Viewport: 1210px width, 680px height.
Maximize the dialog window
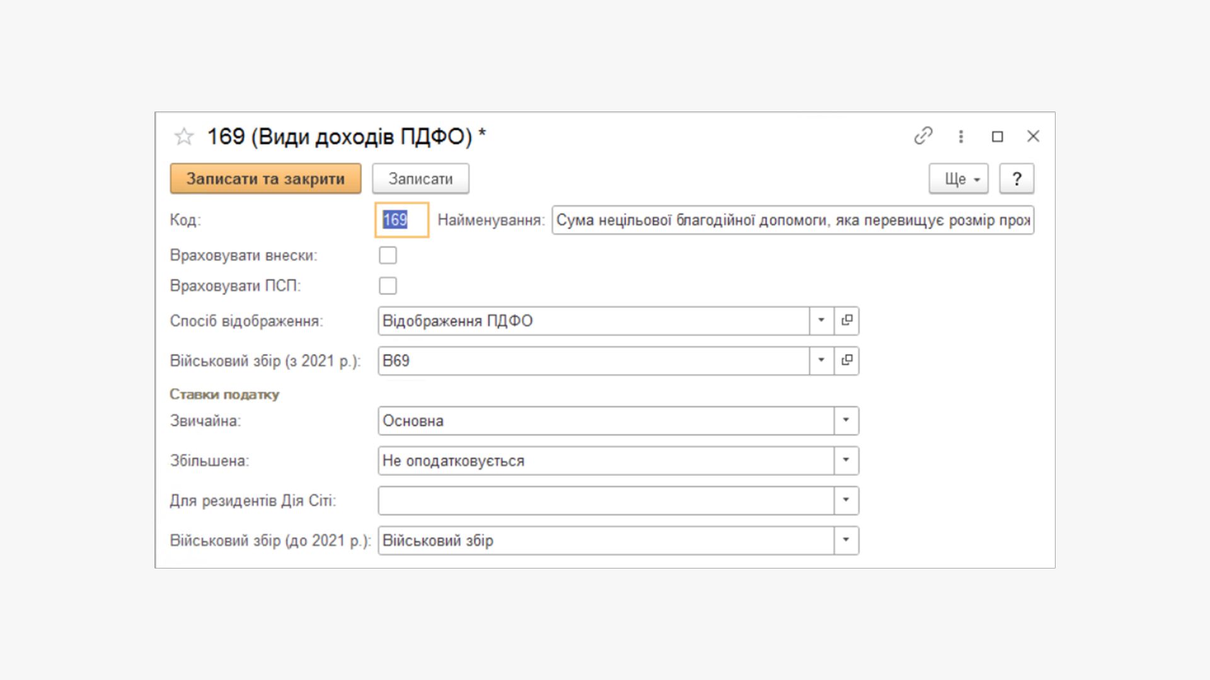997,136
